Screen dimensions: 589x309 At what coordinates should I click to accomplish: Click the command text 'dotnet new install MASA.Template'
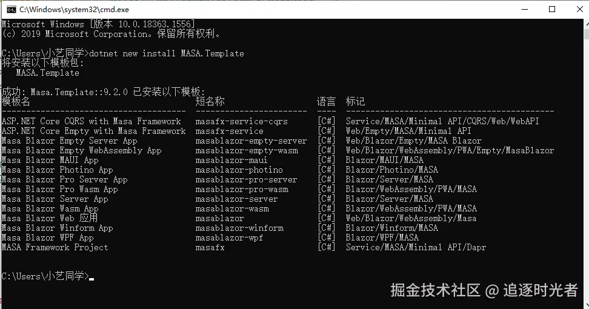click(167, 53)
